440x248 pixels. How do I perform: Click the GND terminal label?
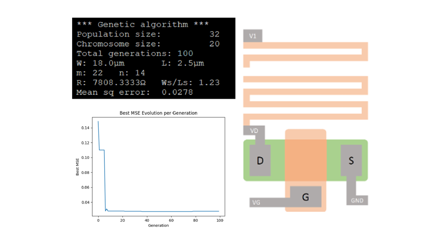click(357, 200)
